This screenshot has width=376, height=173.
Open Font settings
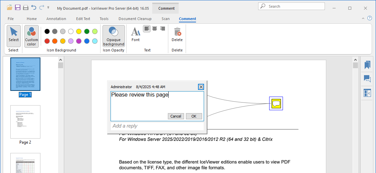[x=136, y=35]
